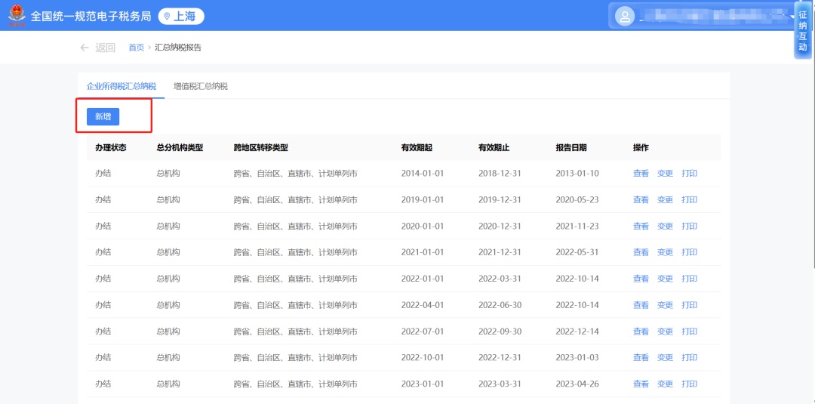Print the record starting 2020-01-01

(x=689, y=227)
